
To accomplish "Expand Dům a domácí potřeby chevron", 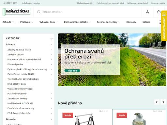I will tap(90, 22).
